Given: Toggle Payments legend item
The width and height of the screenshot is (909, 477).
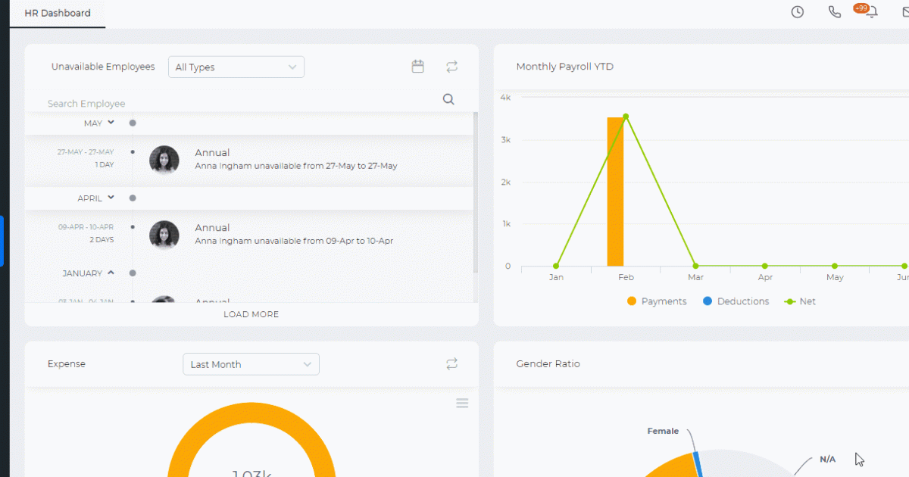Looking at the screenshot, I should (x=657, y=301).
